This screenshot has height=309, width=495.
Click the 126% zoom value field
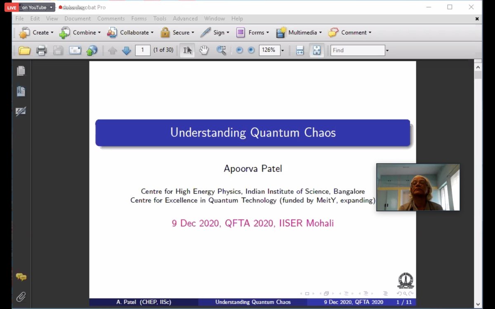point(269,50)
